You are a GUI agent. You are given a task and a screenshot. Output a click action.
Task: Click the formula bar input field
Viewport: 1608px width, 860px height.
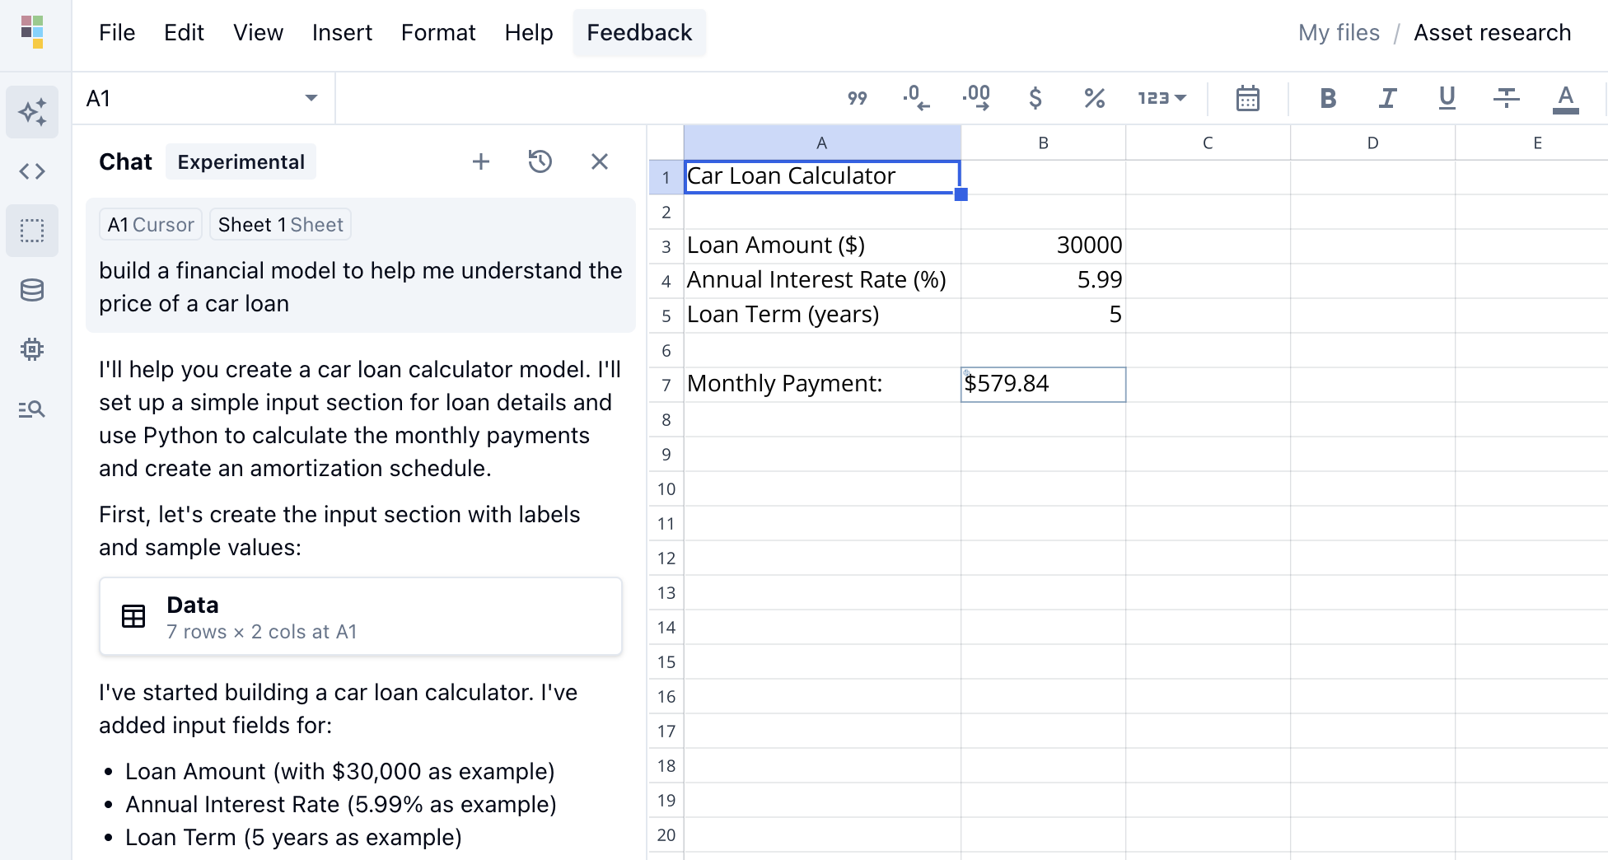coord(585,98)
